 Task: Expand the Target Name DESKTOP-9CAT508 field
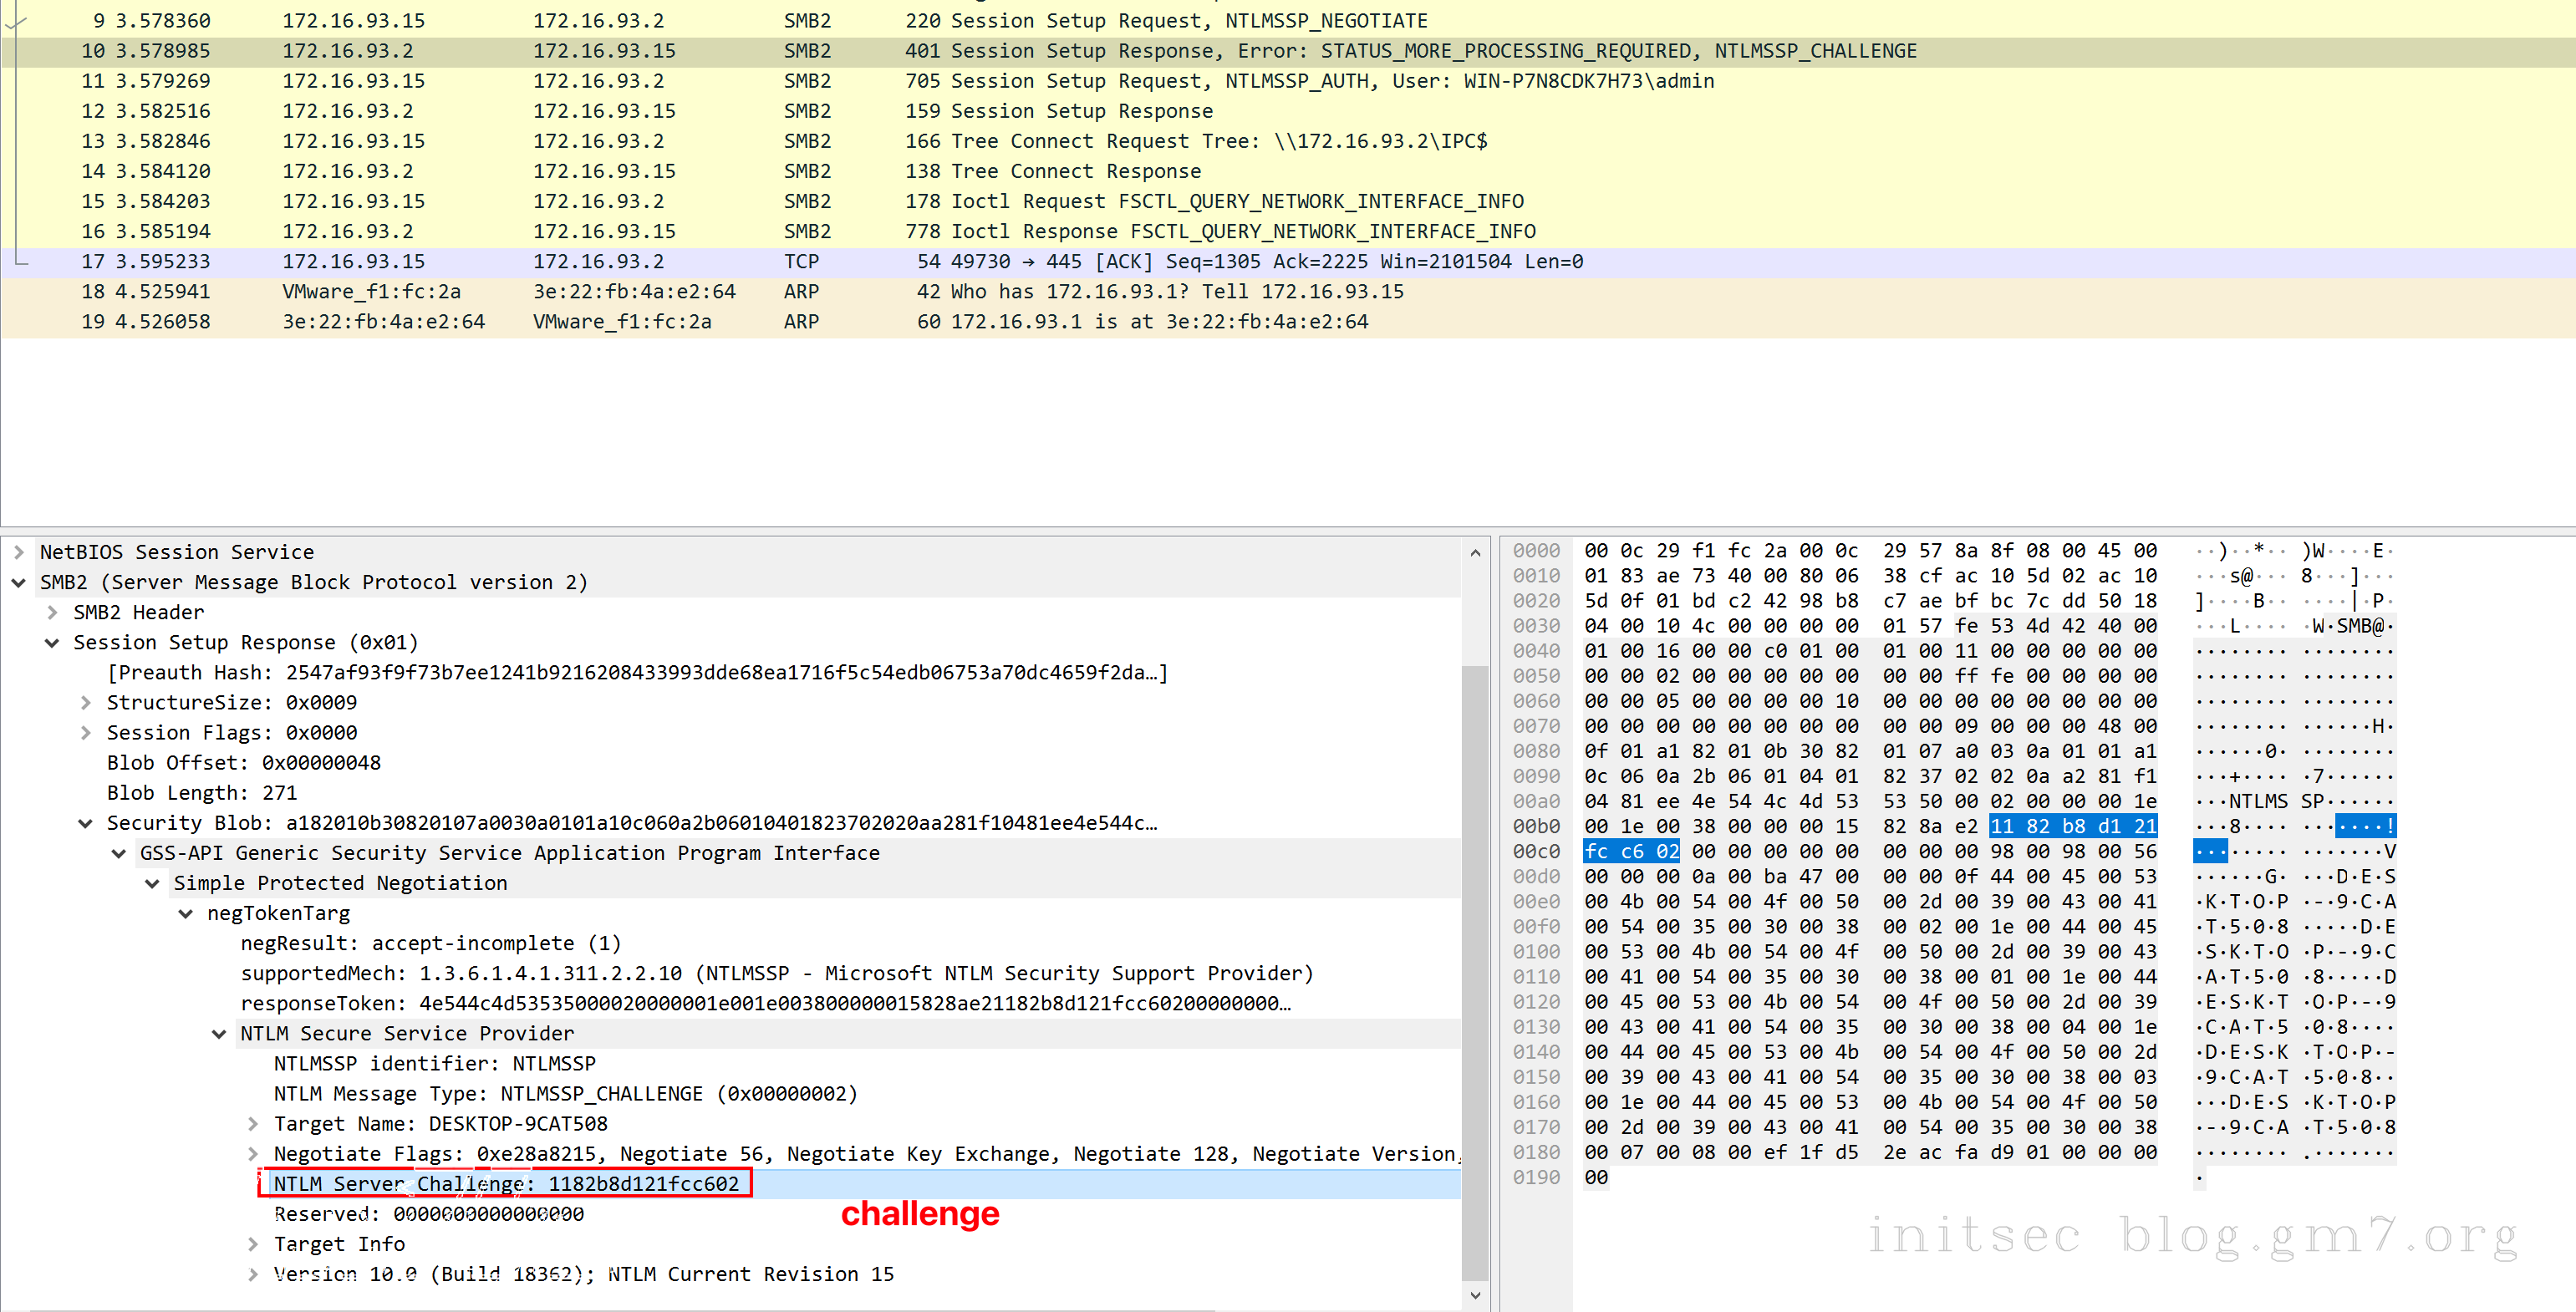[x=253, y=1123]
